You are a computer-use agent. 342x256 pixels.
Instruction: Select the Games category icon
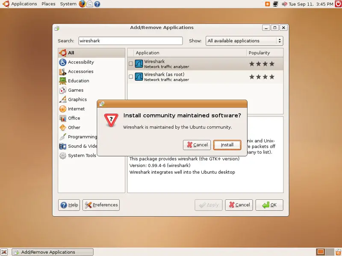[x=63, y=90]
